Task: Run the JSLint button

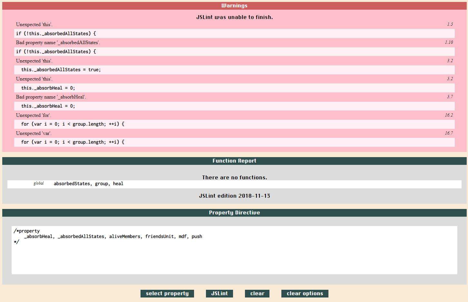Action: point(219,293)
